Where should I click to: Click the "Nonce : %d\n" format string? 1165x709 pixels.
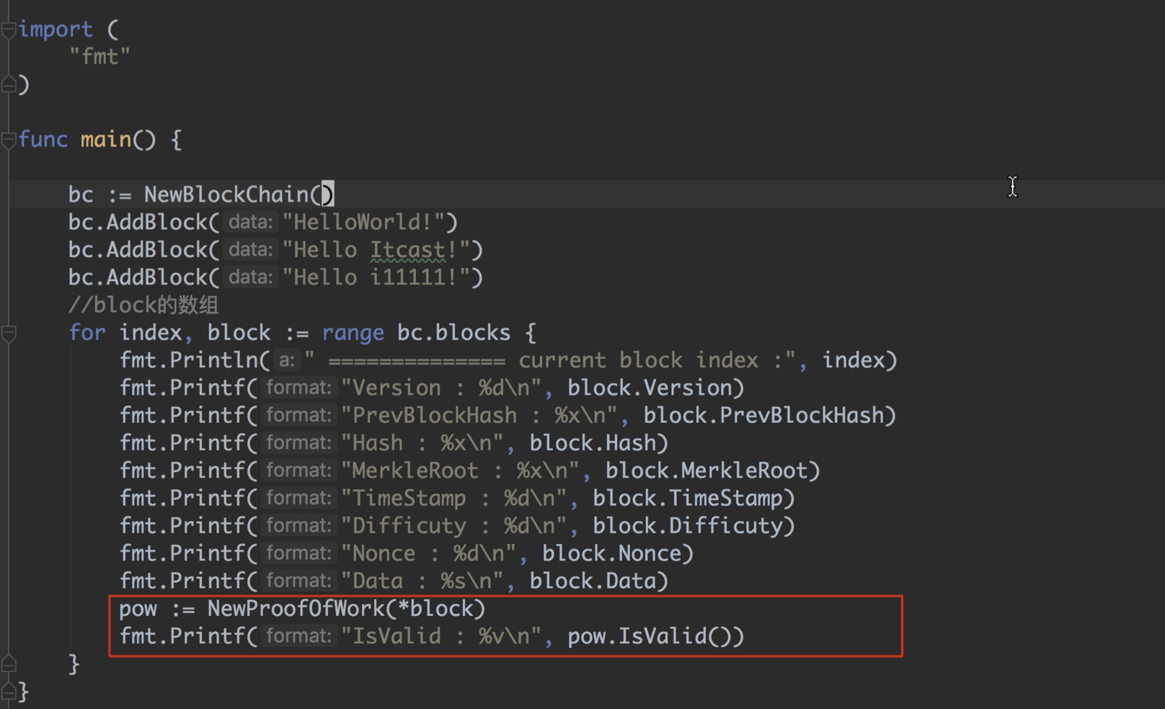(428, 553)
